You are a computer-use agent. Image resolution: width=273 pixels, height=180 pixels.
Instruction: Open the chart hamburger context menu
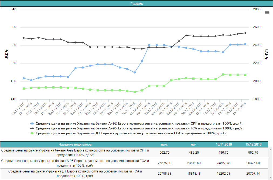coord(267,13)
